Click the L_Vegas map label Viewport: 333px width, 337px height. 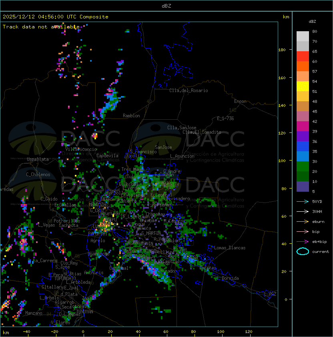coord(46,225)
